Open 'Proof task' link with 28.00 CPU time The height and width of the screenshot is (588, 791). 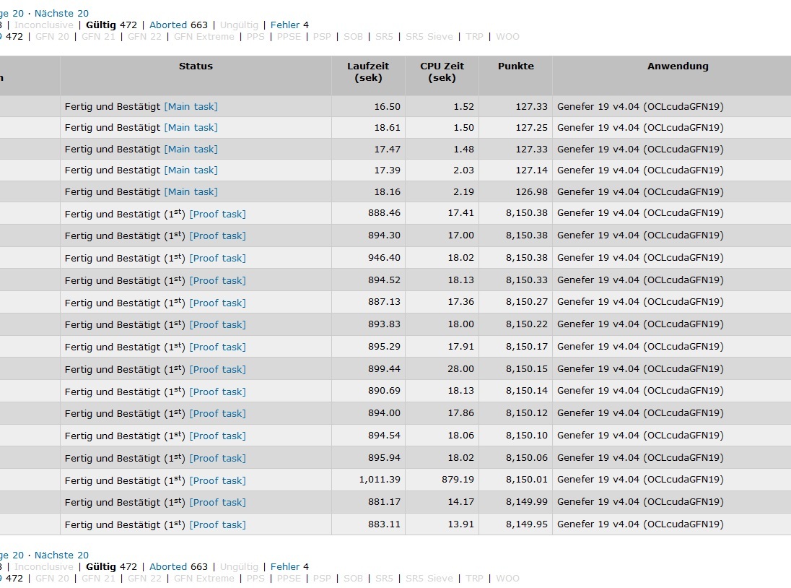tap(217, 369)
